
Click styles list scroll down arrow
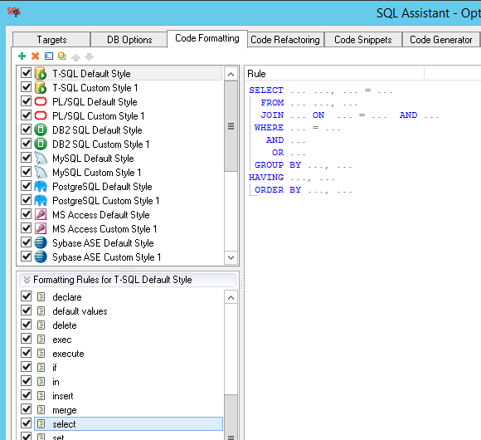click(x=231, y=257)
